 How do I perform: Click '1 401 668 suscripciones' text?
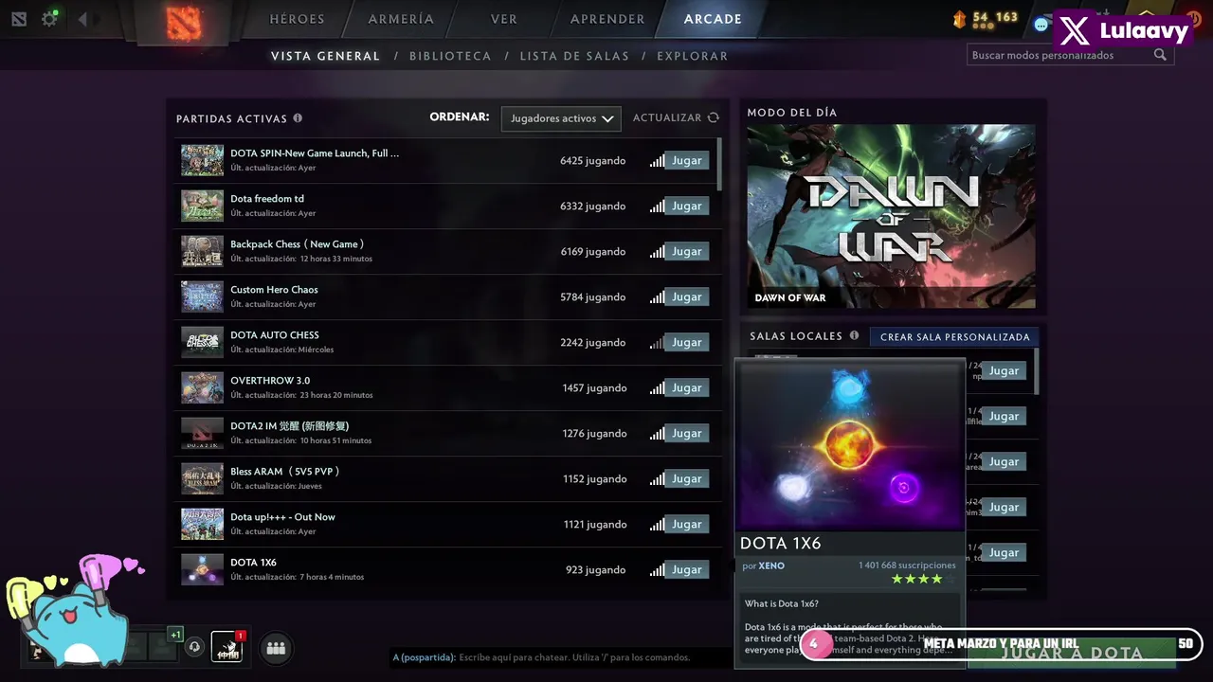(x=907, y=565)
